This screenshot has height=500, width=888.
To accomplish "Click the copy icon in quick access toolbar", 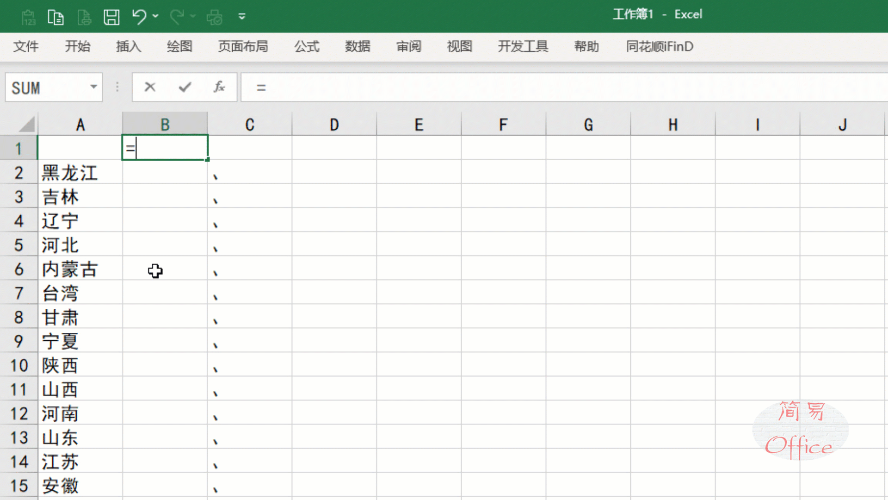I will 56,17.
